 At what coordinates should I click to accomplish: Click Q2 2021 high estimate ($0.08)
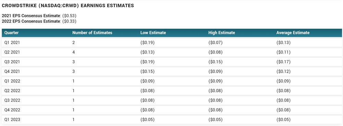(x=216, y=52)
